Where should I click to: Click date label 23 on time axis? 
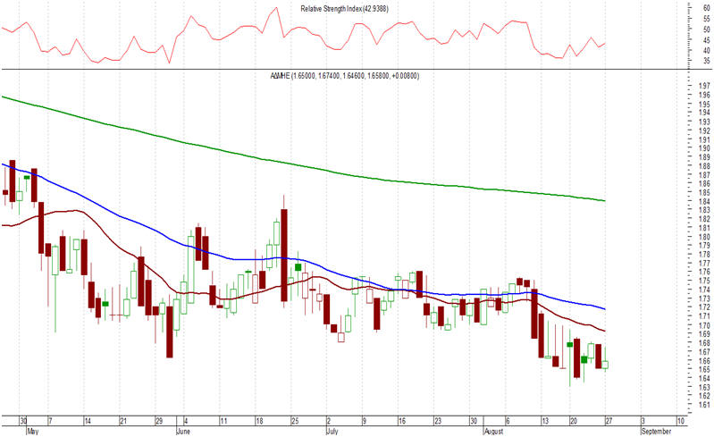(438, 421)
